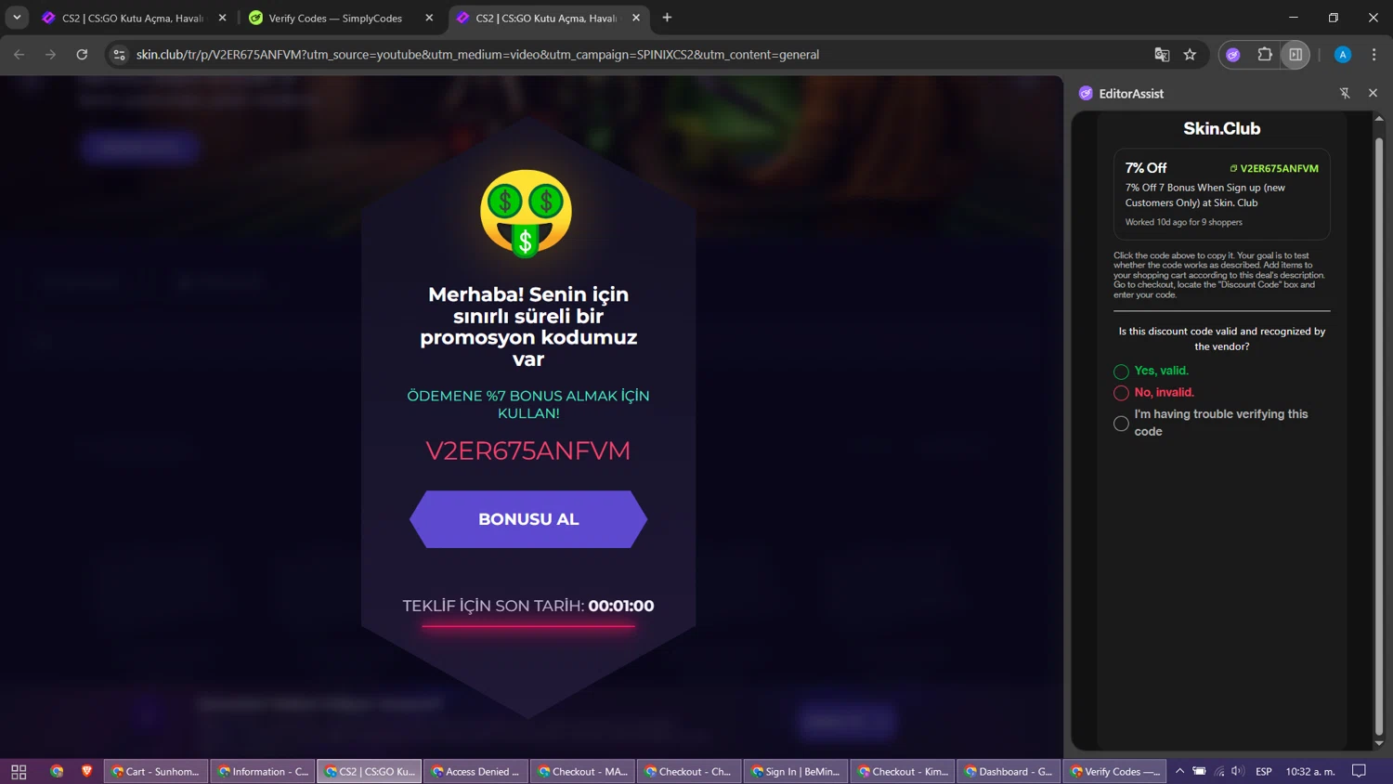The image size is (1393, 784).
Task: Click the money-face emoji image
Action: point(527,213)
